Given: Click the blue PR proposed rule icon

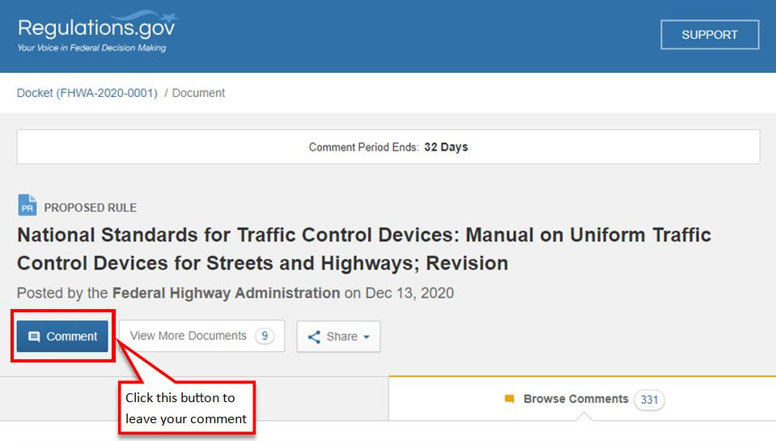Looking at the screenshot, I should pyautogui.click(x=28, y=206).
